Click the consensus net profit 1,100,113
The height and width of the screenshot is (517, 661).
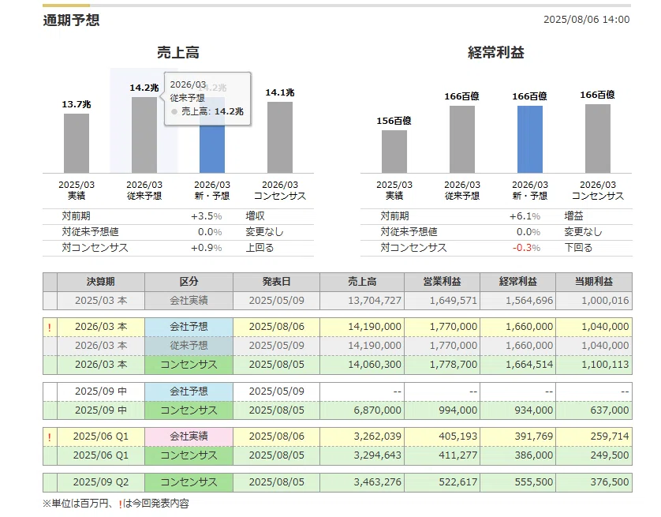605,365
